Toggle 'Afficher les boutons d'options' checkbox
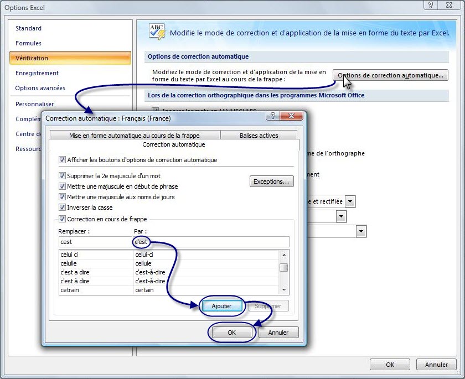The image size is (465, 379). [63, 160]
